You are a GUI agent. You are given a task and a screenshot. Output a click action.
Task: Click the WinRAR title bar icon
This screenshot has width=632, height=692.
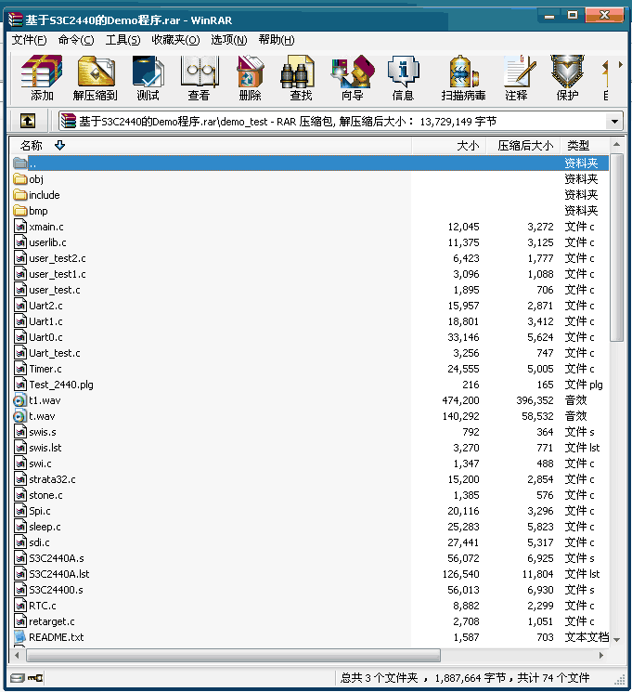pyautogui.click(x=16, y=20)
